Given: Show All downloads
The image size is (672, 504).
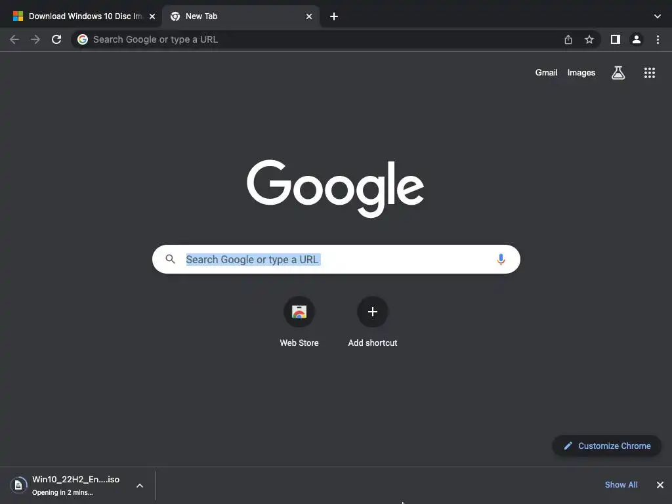Looking at the screenshot, I should 621,485.
